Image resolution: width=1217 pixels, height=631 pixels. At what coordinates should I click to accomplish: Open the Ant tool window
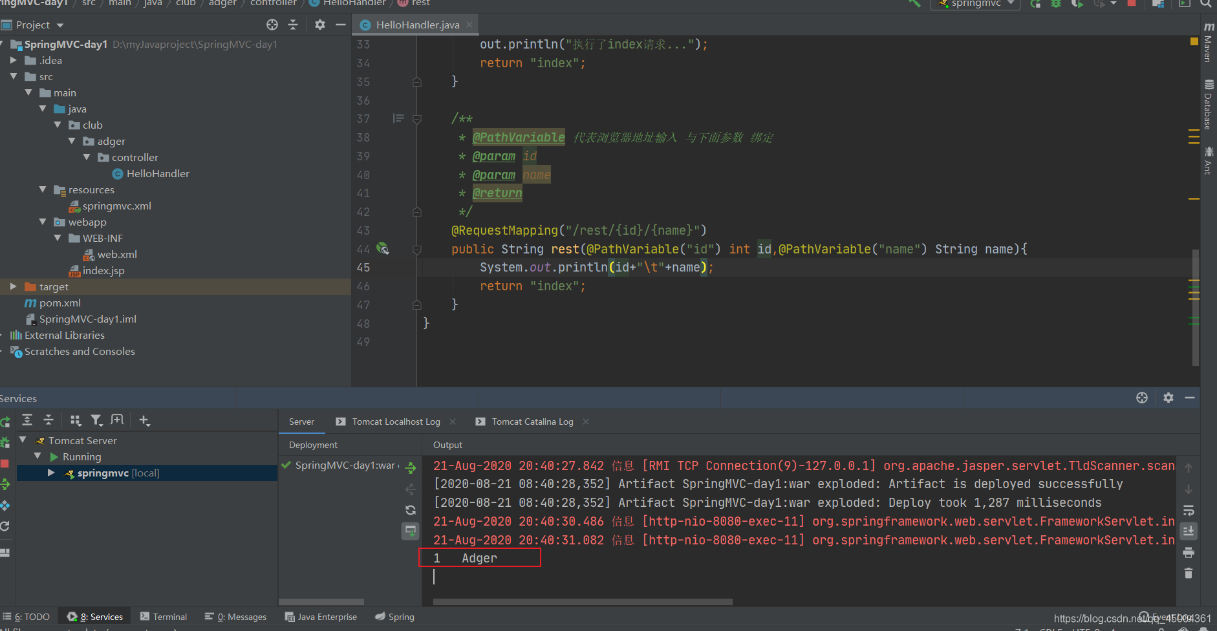(1208, 160)
